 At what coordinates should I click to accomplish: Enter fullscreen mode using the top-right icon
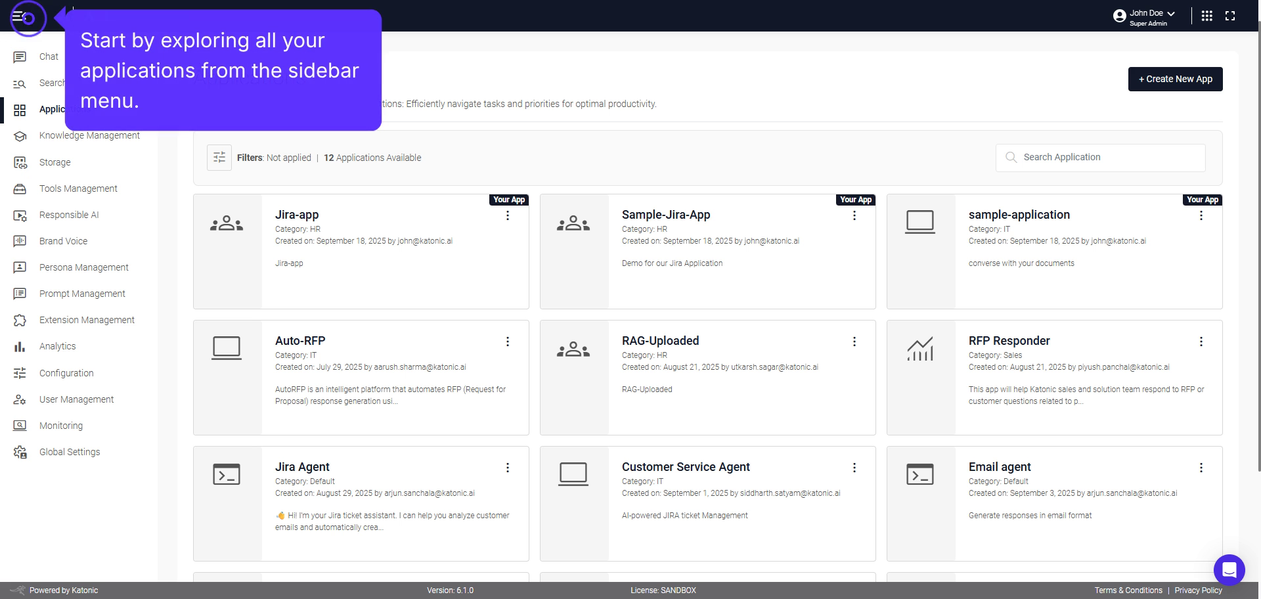coord(1230,15)
